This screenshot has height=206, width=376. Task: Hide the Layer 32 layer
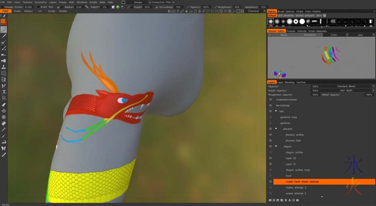(270, 158)
